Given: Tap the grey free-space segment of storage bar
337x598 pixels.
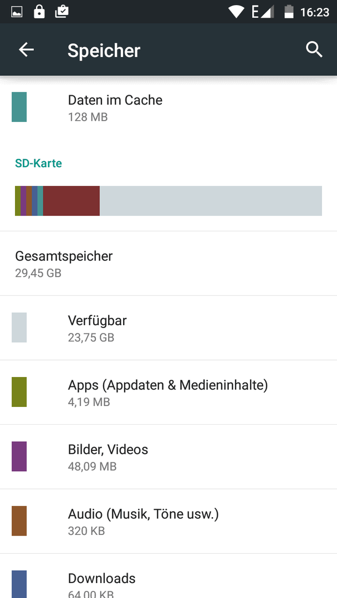Looking at the screenshot, I should pos(211,201).
